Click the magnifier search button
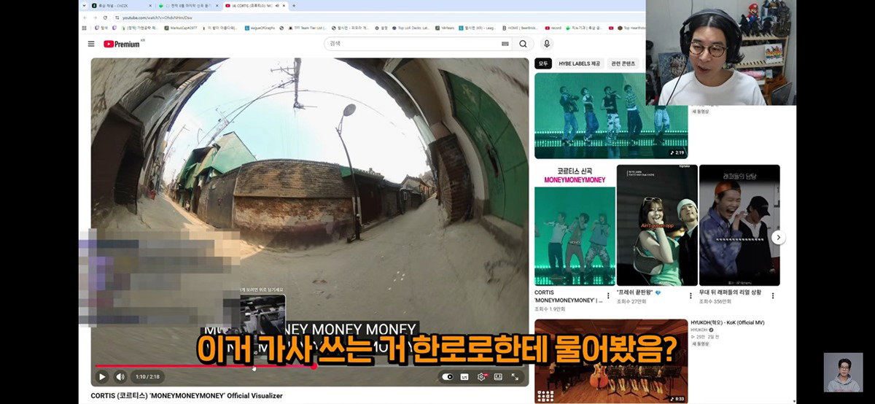875x404 pixels. 523,44
